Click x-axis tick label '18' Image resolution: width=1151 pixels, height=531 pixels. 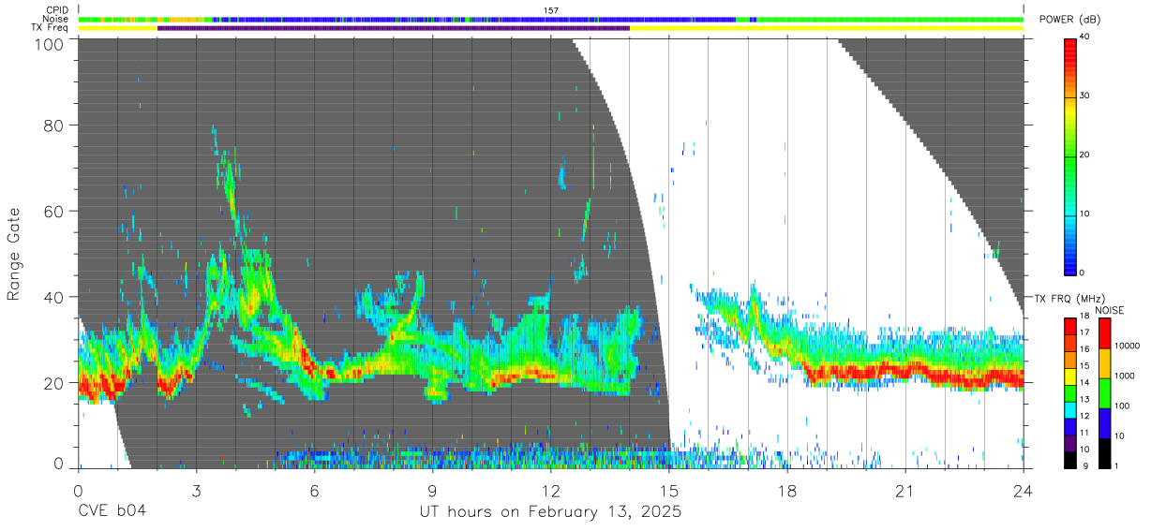tap(787, 491)
